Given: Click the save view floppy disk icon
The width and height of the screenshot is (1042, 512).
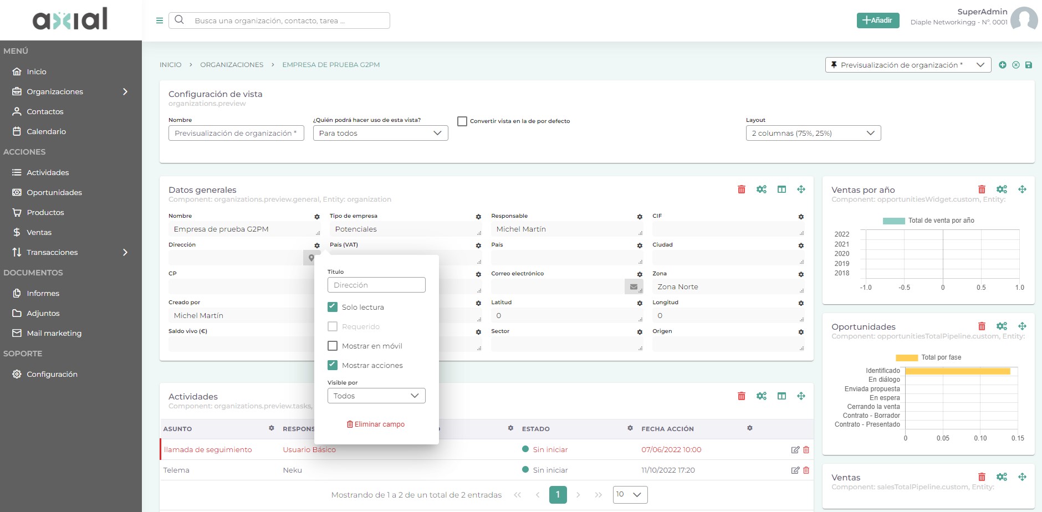Looking at the screenshot, I should coord(1029,64).
